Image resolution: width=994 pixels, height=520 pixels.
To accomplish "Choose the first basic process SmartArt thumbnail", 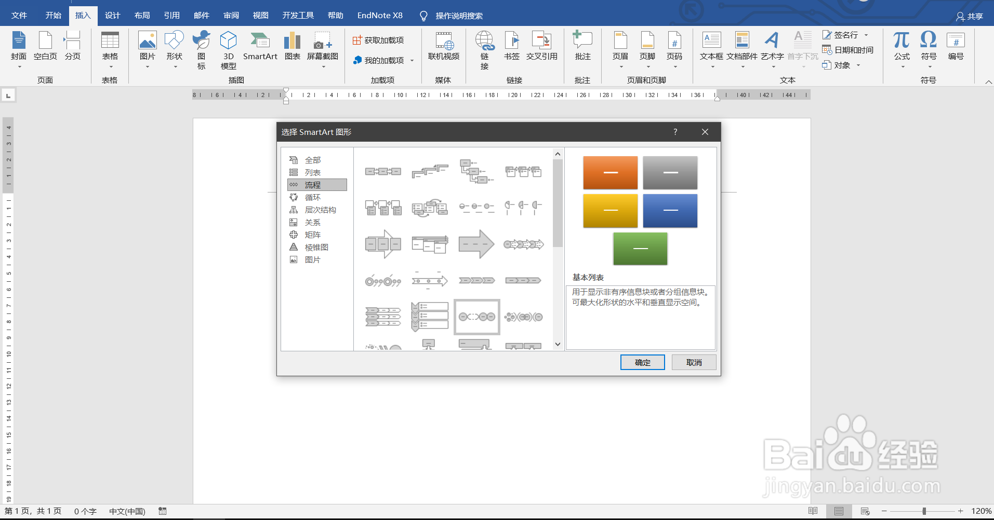I will 383,171.
